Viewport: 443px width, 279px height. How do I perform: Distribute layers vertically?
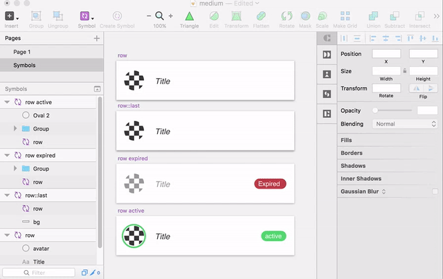click(x=357, y=38)
